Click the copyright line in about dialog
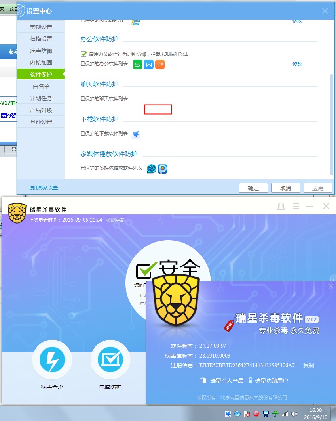 (x=242, y=397)
